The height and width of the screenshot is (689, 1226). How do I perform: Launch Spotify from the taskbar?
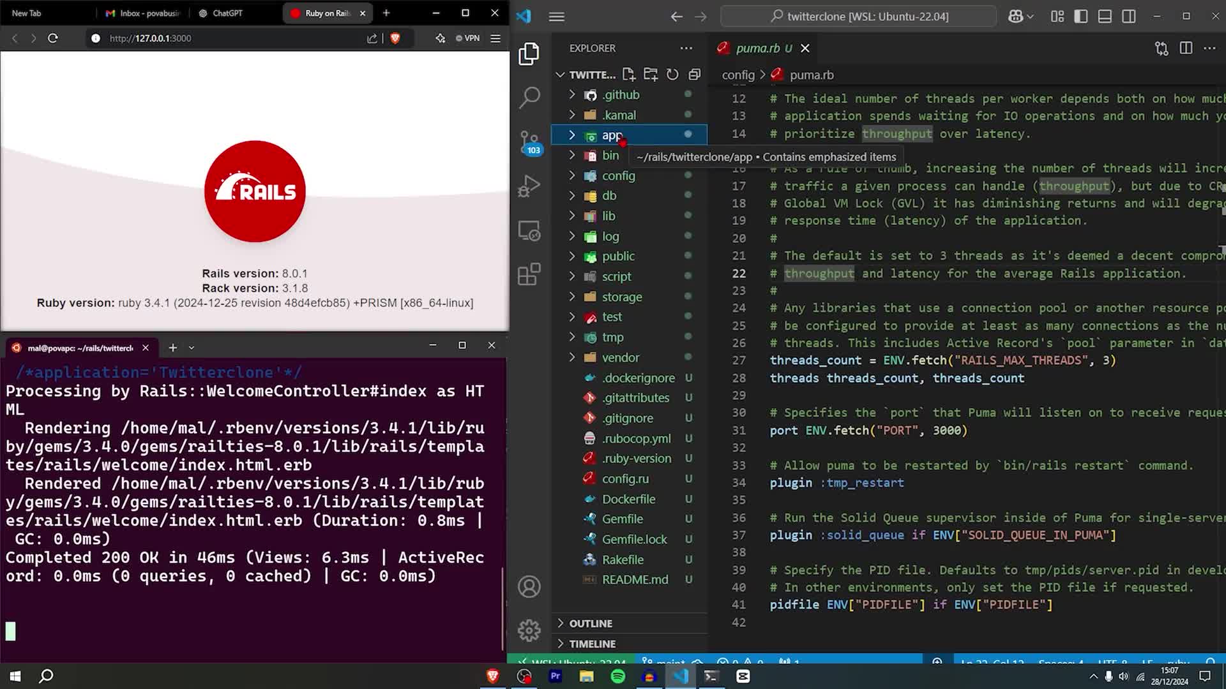(617, 676)
